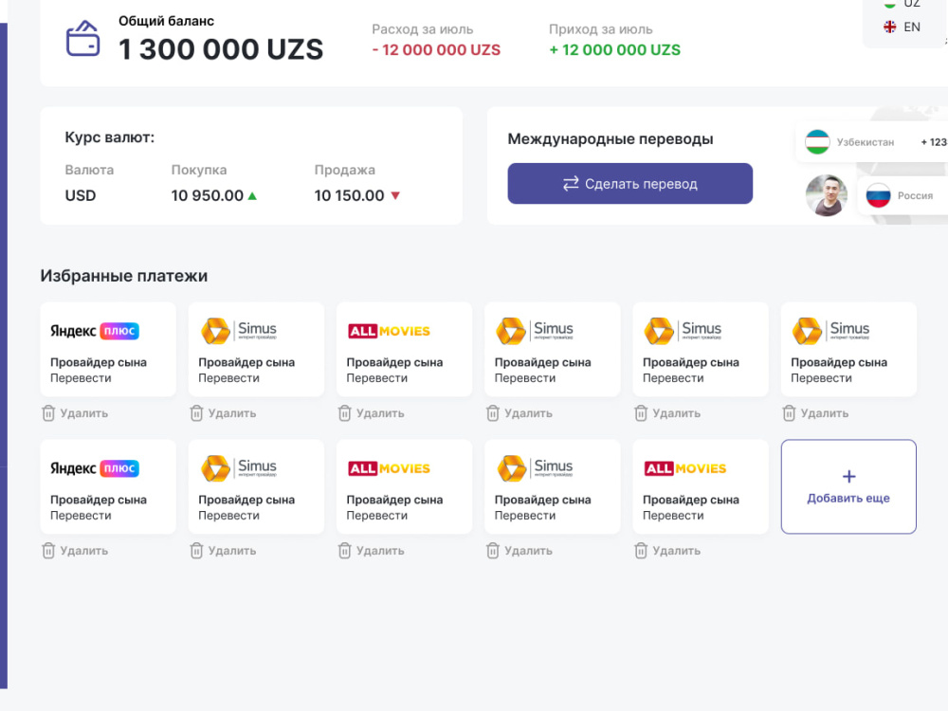Click the Uzbekistan flag icon
The height and width of the screenshot is (711, 948).
tap(817, 142)
